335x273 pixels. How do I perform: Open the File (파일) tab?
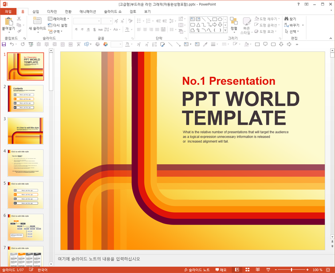click(x=8, y=12)
